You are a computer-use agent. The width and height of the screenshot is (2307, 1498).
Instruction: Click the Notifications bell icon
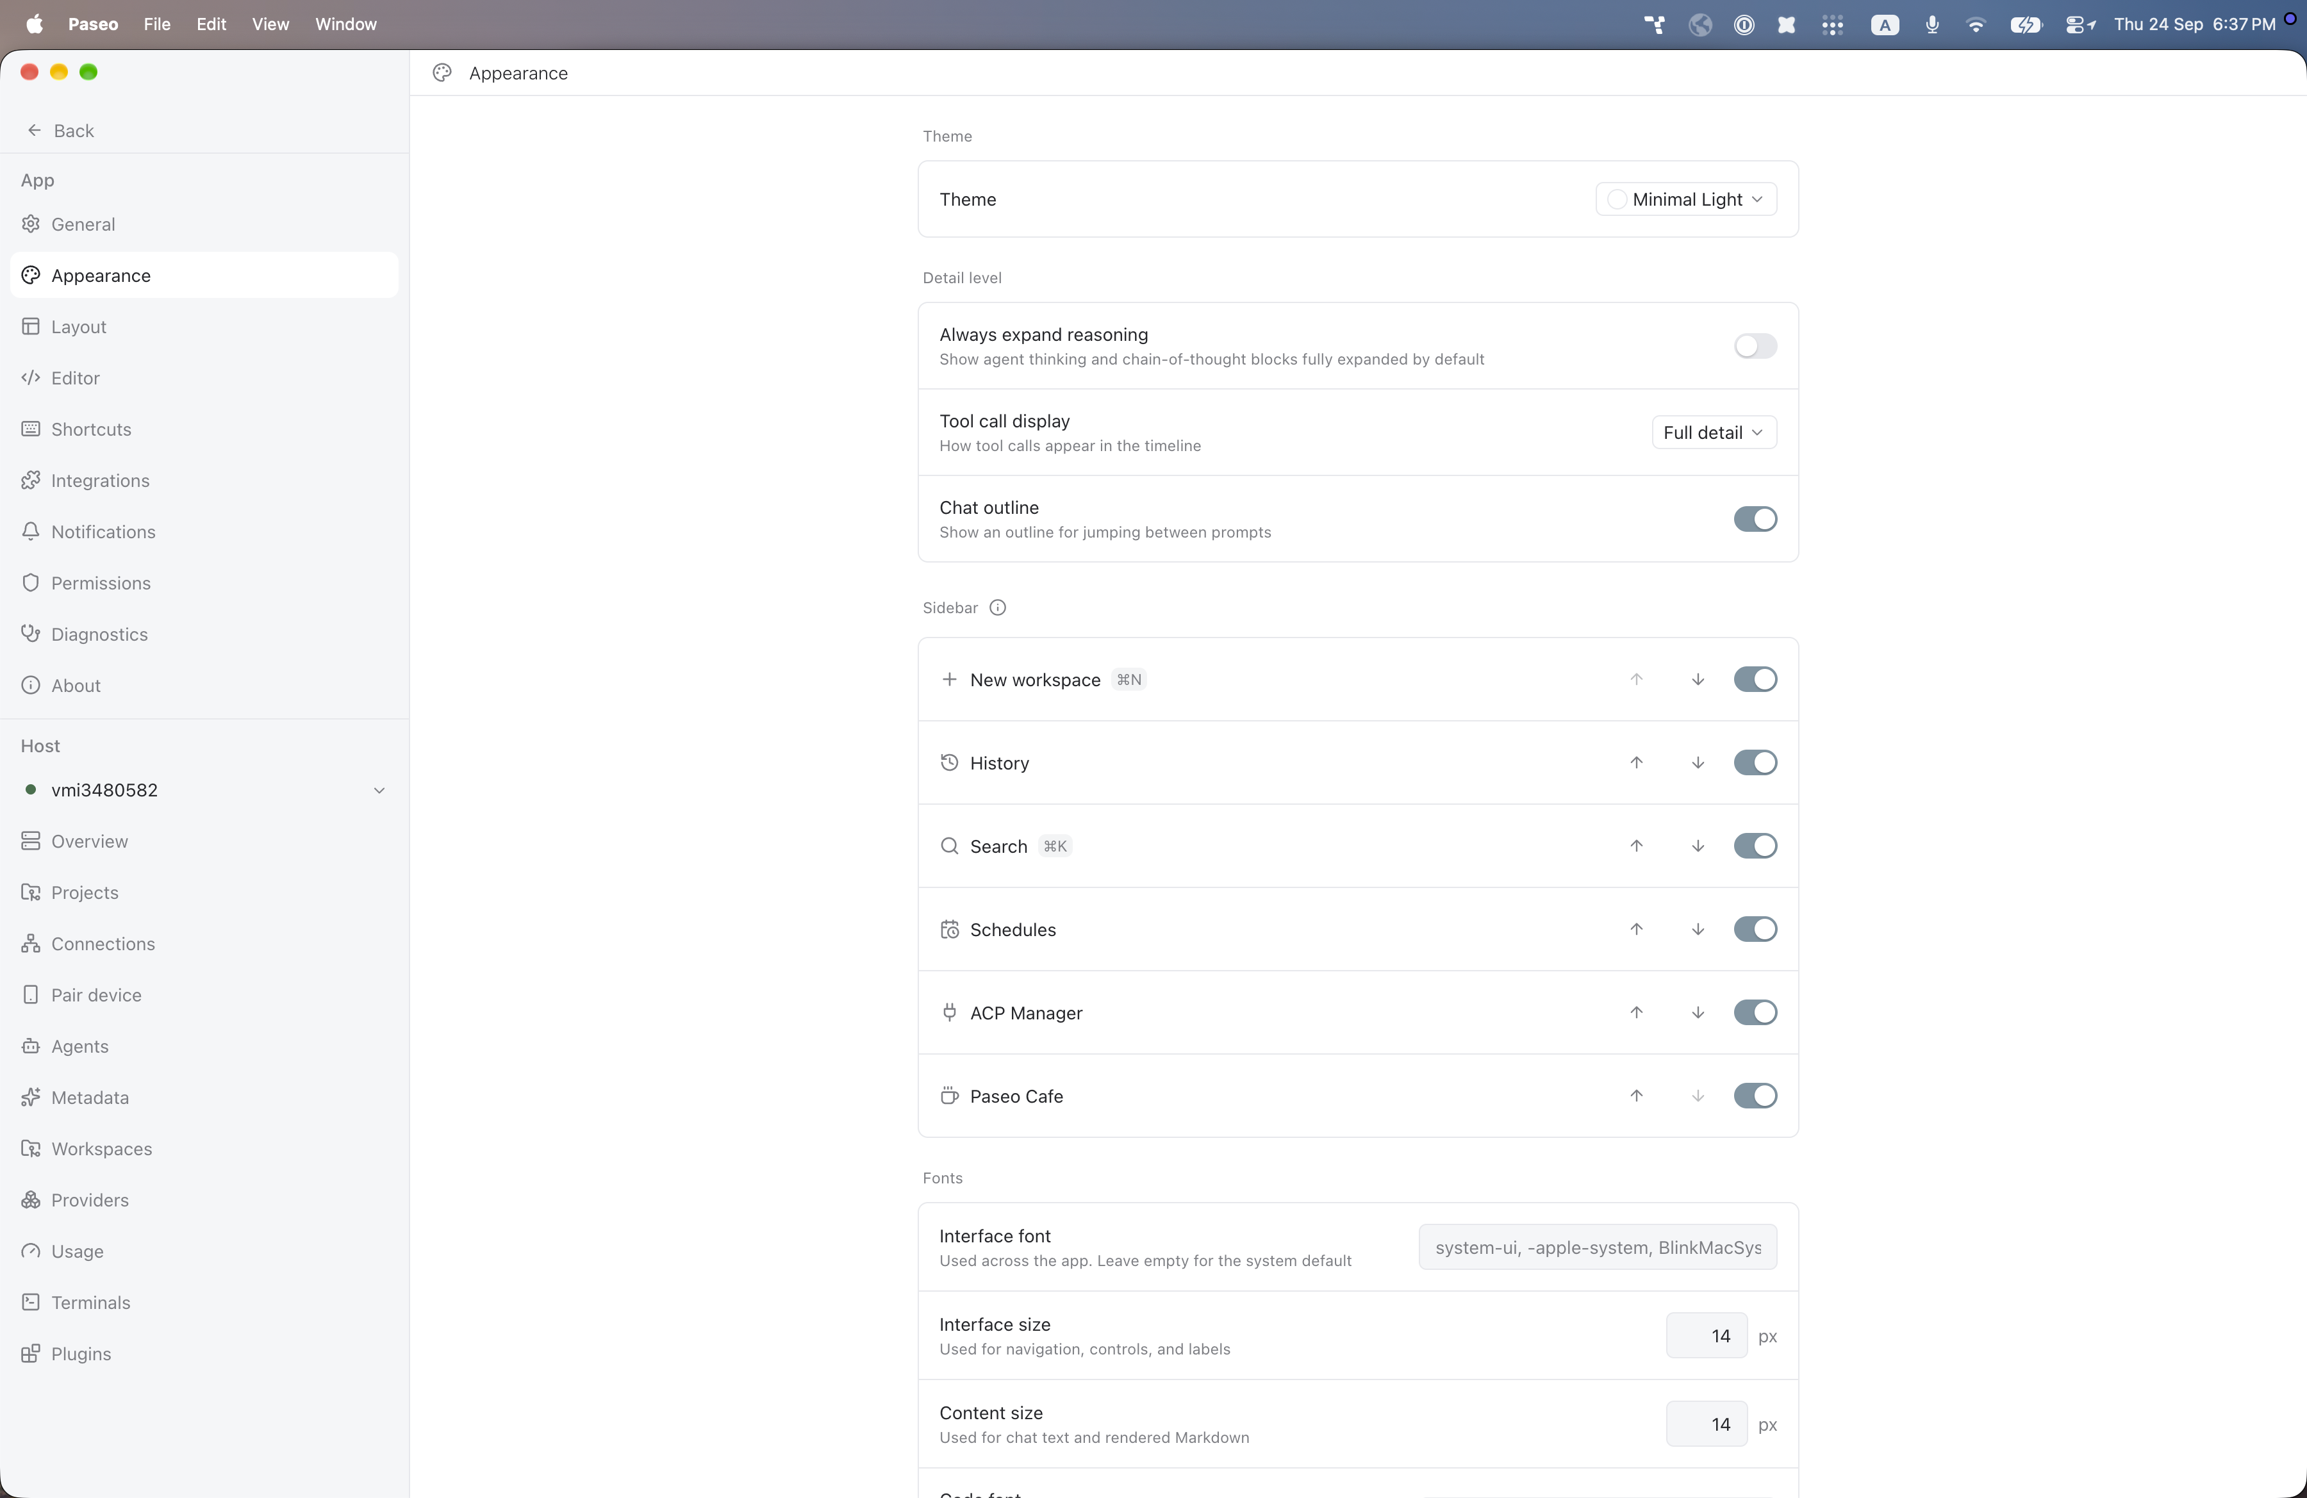[31, 532]
